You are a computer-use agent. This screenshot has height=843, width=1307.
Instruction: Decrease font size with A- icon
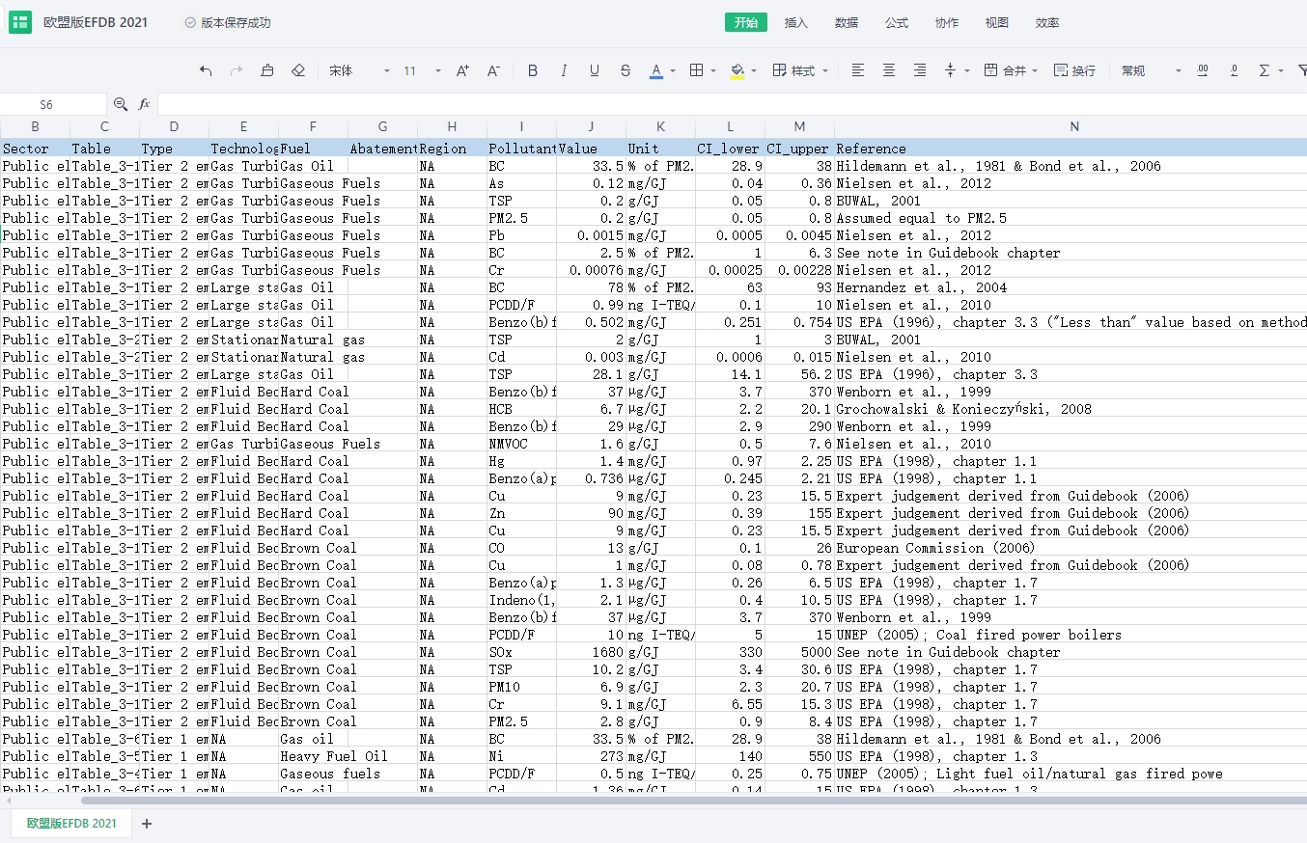493,70
